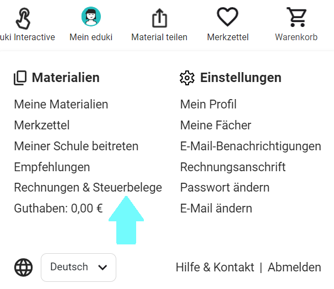Expand the Deutsch language dropdown

click(x=78, y=268)
